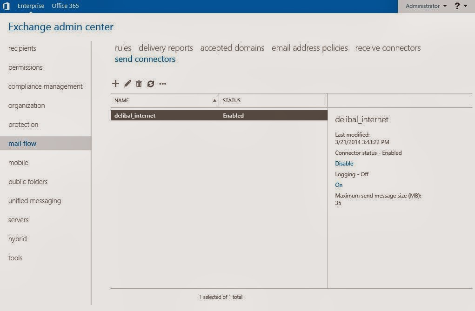
Task: Go to the rules tab
Action: click(123, 48)
